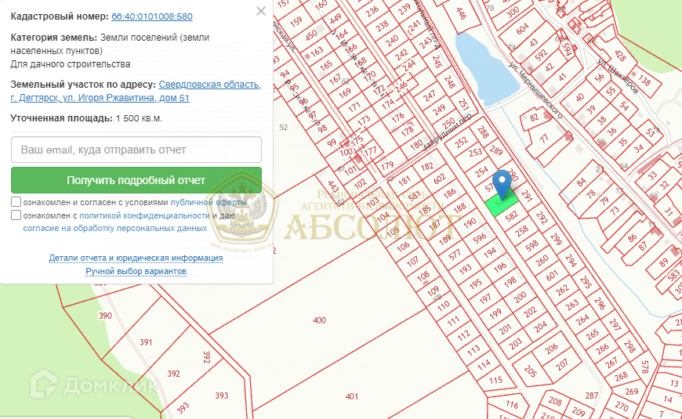
Task: Select map parcel number 77
Action: [x=543, y=139]
